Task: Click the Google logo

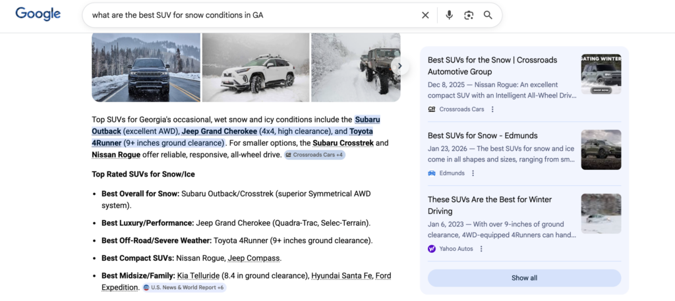Action: click(x=38, y=14)
